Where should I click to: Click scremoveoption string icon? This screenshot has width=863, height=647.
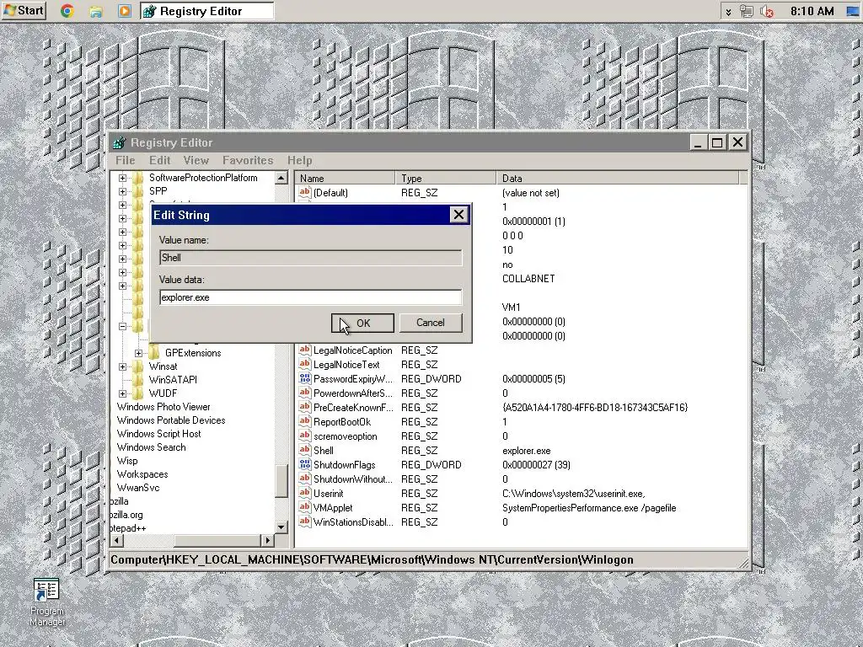[x=305, y=436]
